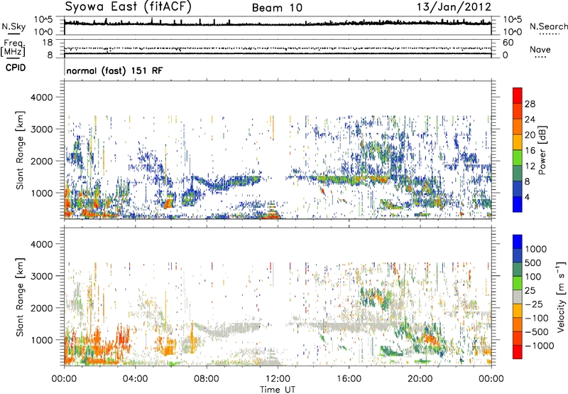Screen dimensions: 568x394
Task: Click the "24" label on the power colorbar
Action: coord(530,119)
